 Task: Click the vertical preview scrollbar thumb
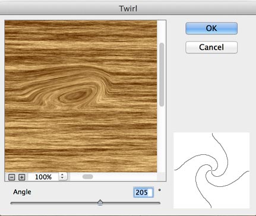tap(162, 75)
